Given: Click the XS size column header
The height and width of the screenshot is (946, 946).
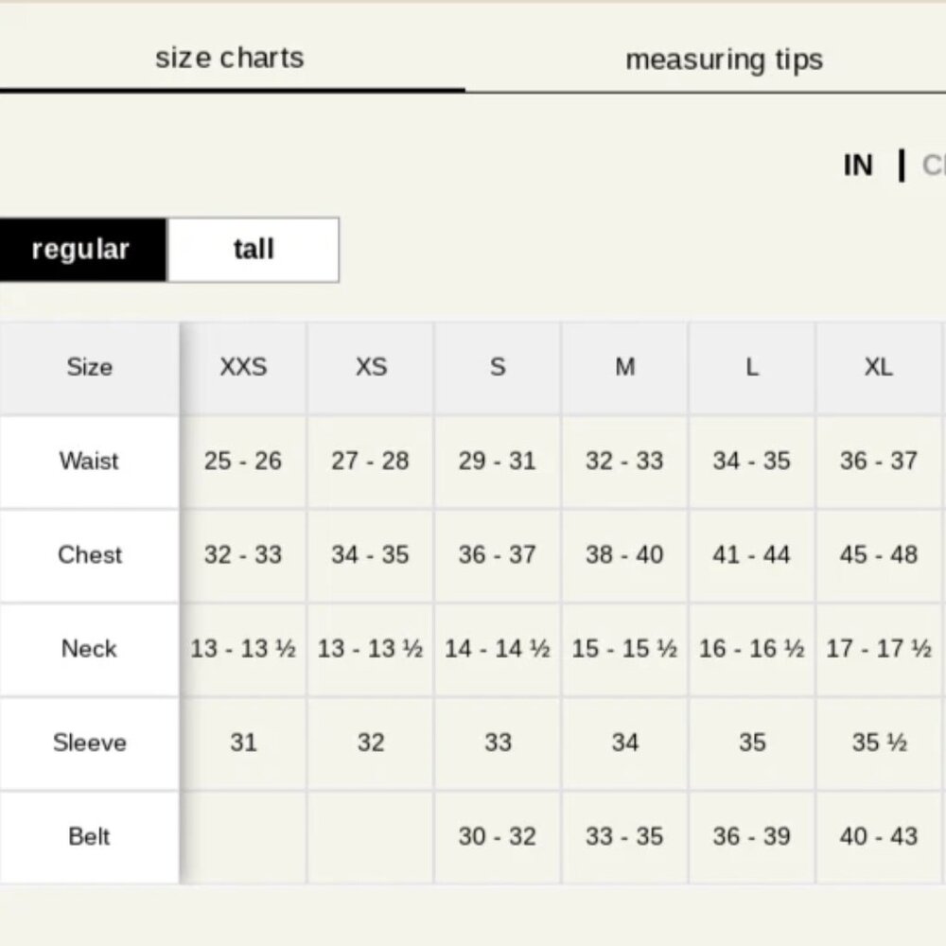Looking at the screenshot, I should (x=371, y=367).
